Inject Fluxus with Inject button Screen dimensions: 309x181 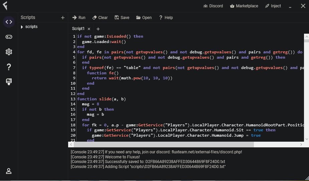pos(273,6)
